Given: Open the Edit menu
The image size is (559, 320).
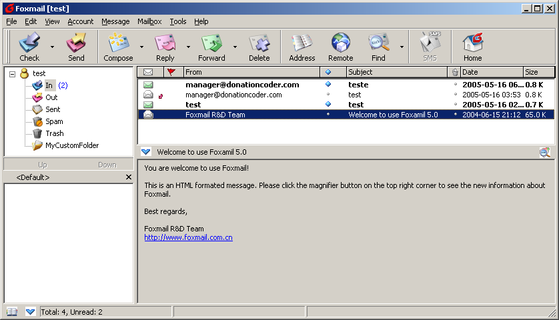Looking at the screenshot, I should [x=31, y=21].
